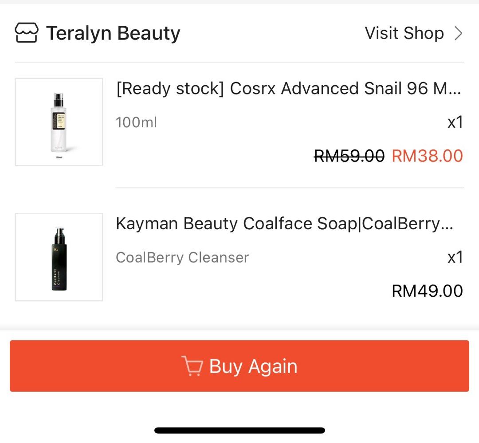The height and width of the screenshot is (443, 479).
Task: Click the chevron arrow next to Visit Shop
Action: tap(459, 33)
